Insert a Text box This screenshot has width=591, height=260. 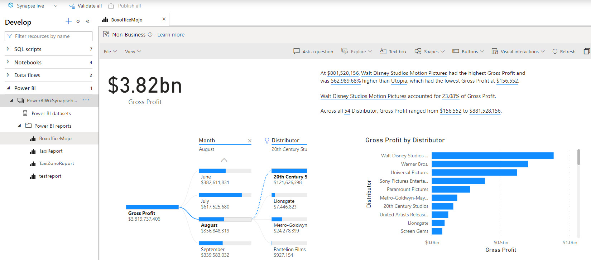[x=393, y=51]
